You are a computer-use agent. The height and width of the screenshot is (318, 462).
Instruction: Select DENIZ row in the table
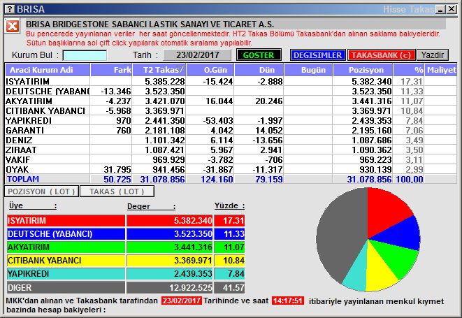point(231,140)
